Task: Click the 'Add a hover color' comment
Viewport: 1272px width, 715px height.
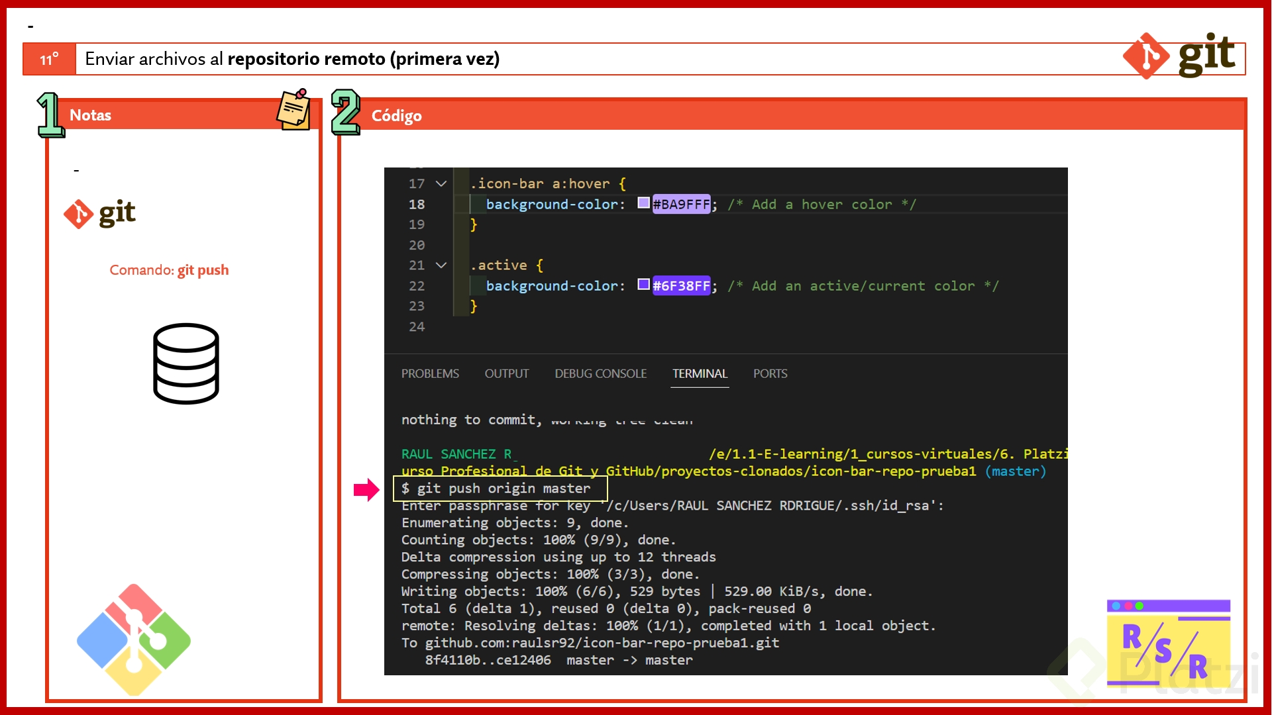Action: pos(821,204)
